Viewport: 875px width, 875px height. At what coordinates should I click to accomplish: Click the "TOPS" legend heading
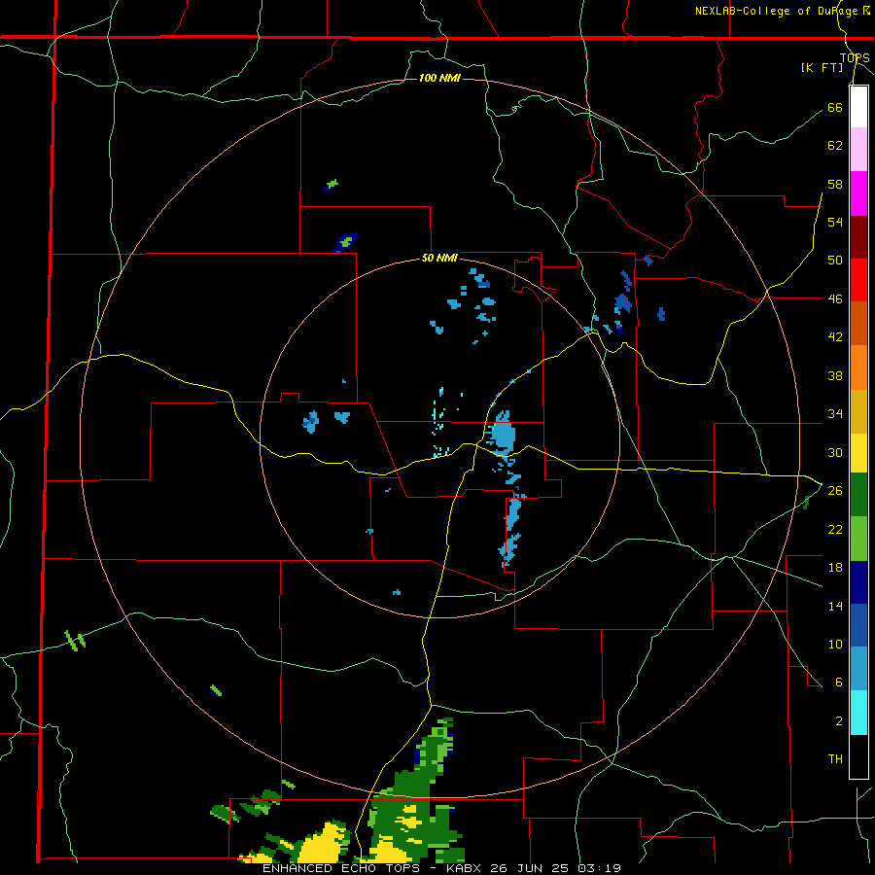coord(855,57)
